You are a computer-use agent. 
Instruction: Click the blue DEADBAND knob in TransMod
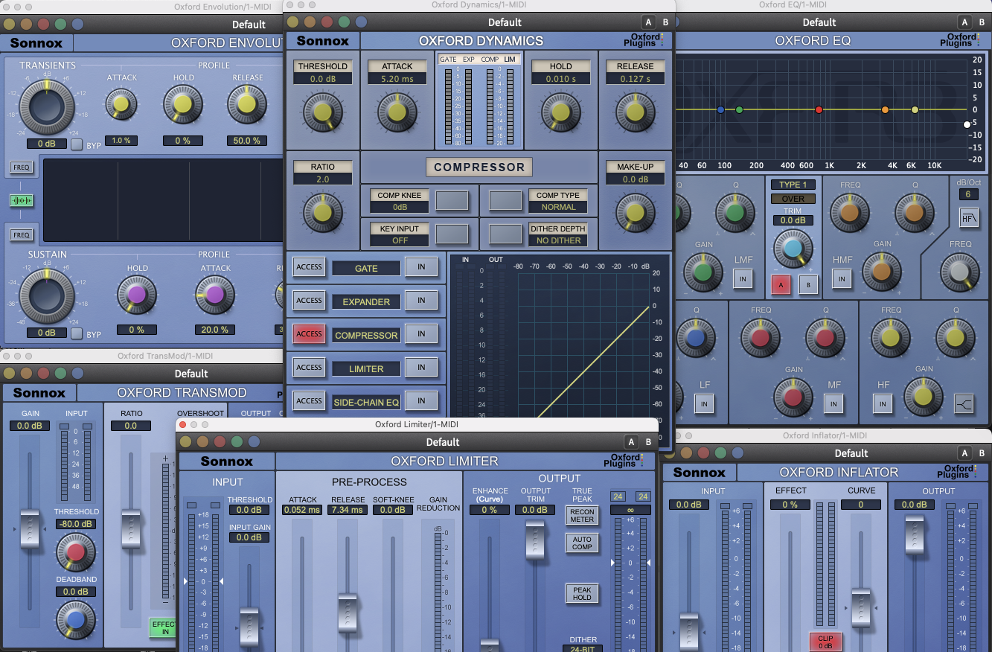point(76,619)
